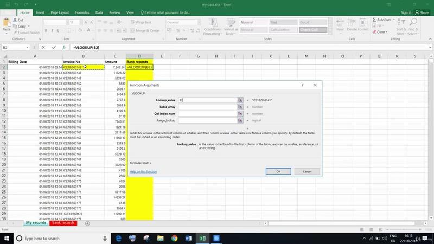Apply the Good cell style
This screenshot has height=244, width=434.
(313, 22)
